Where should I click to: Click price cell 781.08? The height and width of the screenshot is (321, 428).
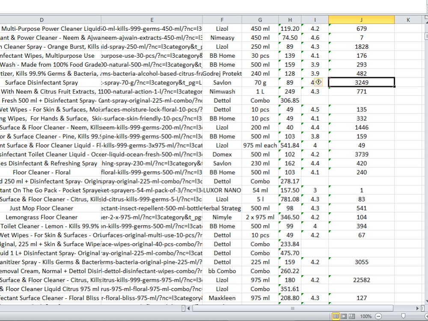click(290, 199)
